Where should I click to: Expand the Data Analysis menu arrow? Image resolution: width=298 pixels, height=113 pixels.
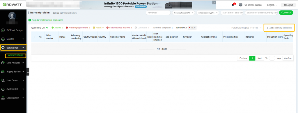click(x=23, y=63)
